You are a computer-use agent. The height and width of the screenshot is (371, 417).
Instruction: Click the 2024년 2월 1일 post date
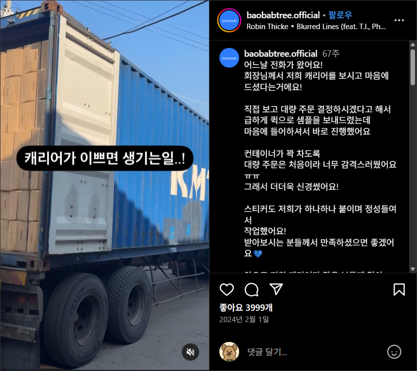tap(244, 319)
